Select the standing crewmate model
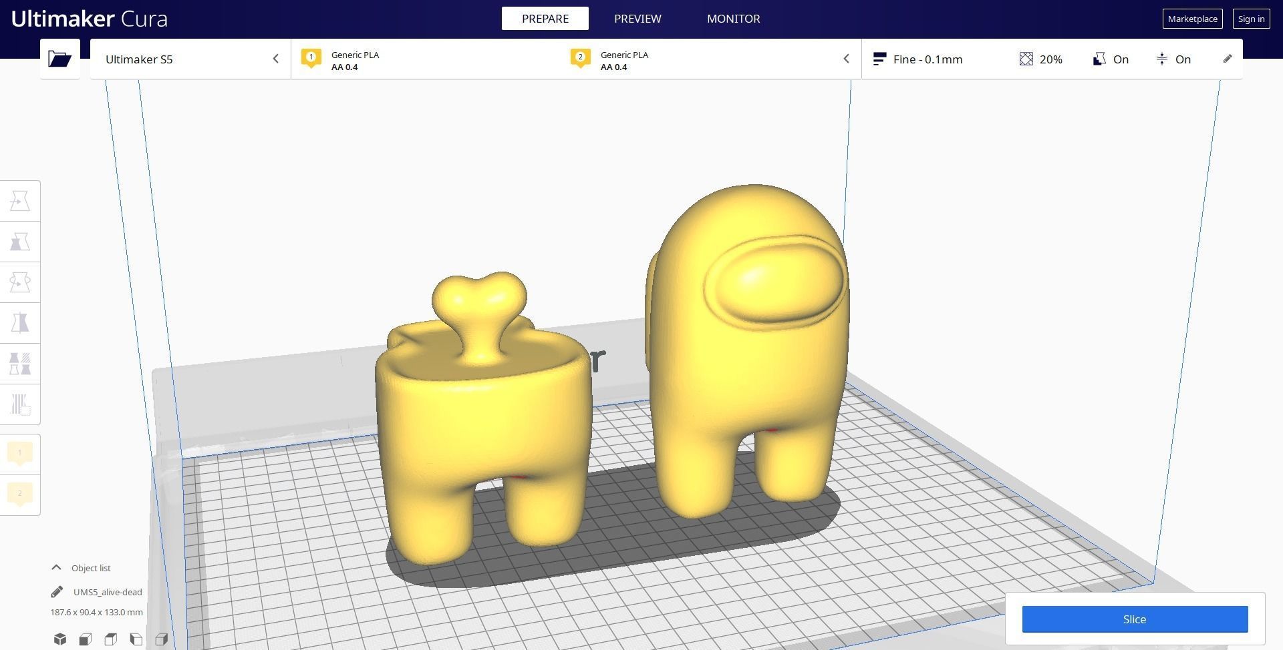Image resolution: width=1283 pixels, height=650 pixels. pos(746,350)
